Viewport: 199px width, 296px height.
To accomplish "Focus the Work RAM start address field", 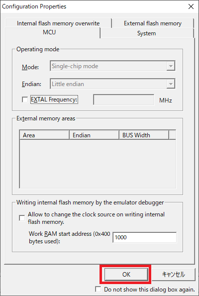I will pos(145,237).
